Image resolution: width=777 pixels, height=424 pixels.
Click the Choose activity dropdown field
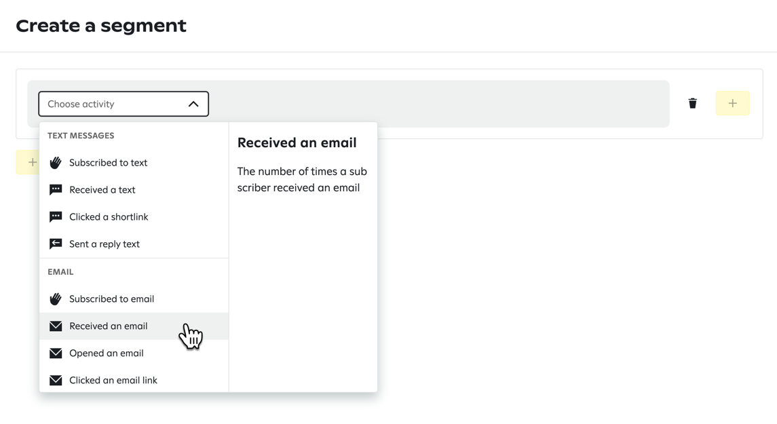pyautogui.click(x=109, y=103)
